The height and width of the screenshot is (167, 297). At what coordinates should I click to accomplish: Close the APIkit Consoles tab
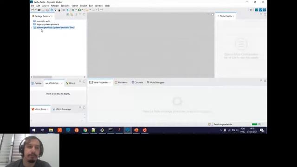(x=62, y=83)
